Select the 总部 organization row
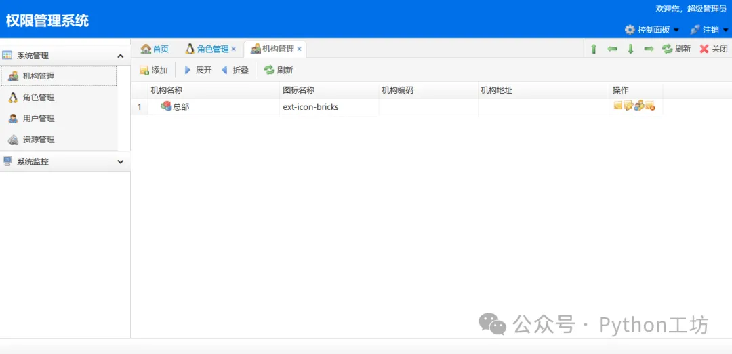732x354 pixels. [x=397, y=107]
